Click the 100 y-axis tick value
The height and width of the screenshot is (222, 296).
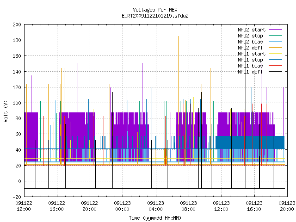coord(17,103)
